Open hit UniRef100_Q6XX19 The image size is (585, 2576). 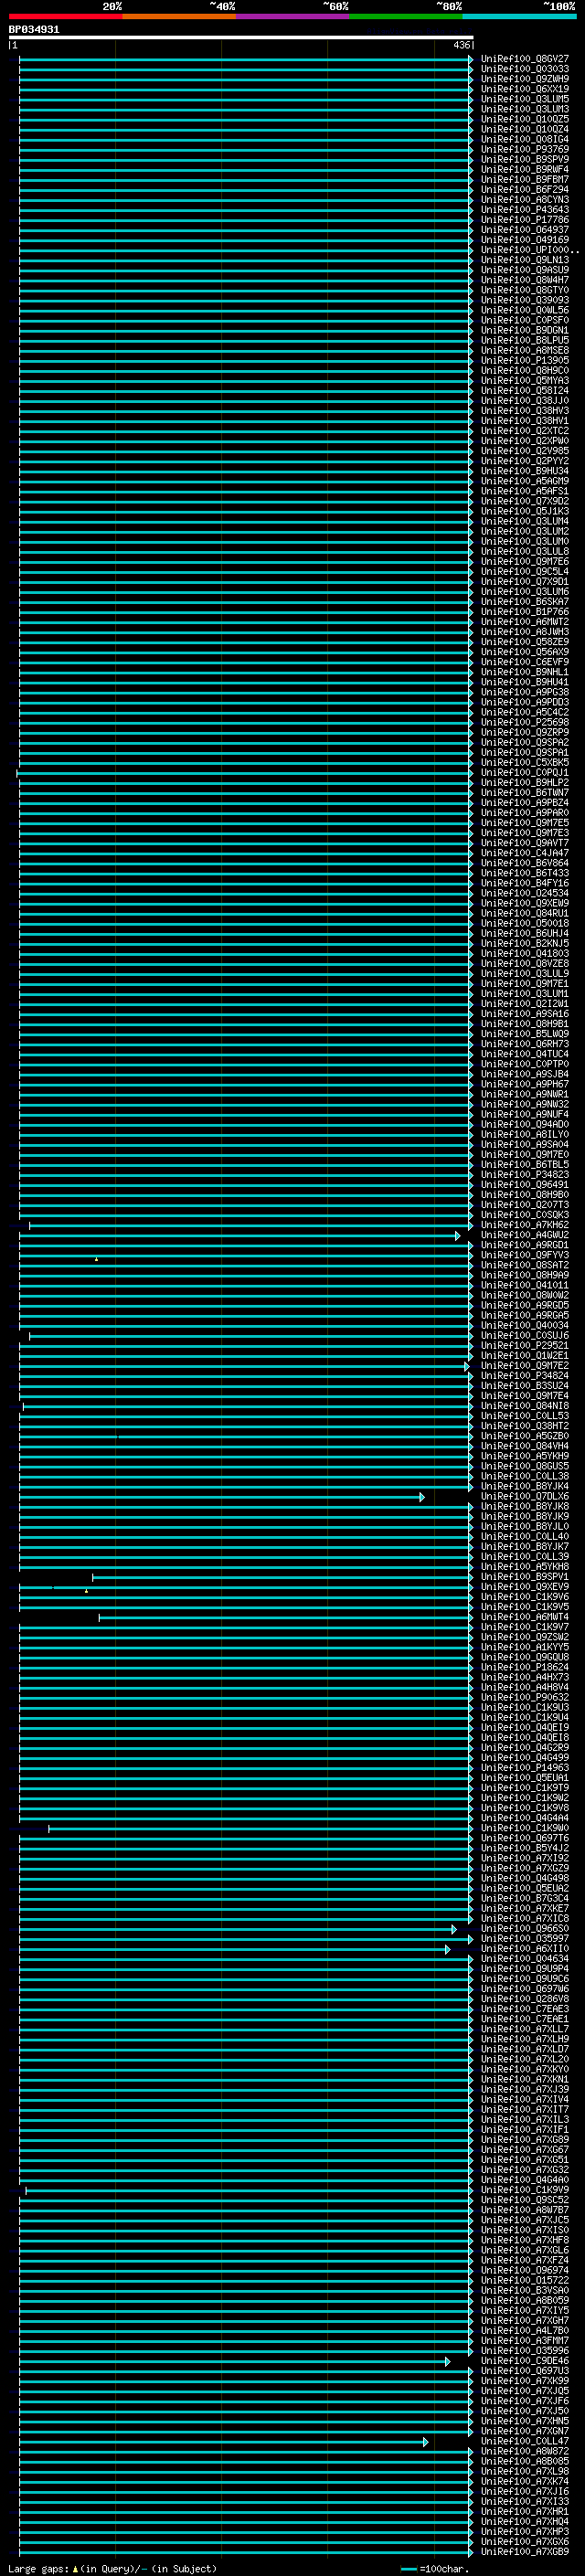525,89
